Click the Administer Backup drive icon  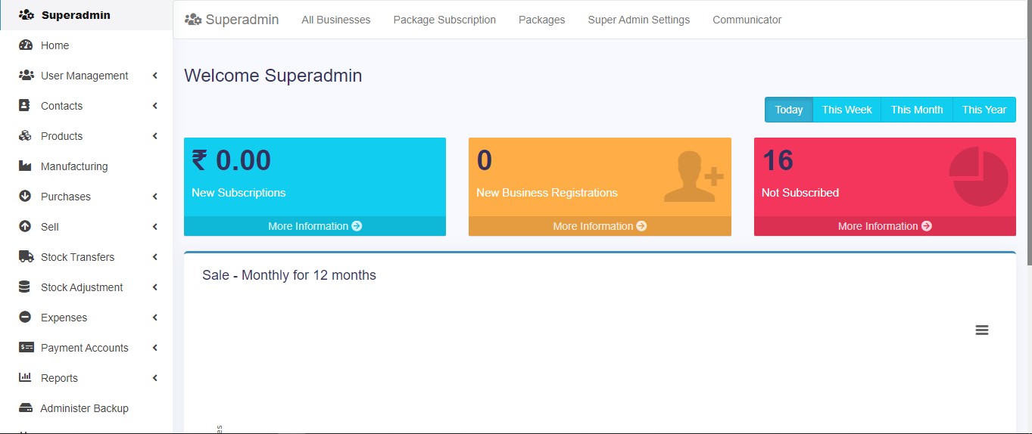pyautogui.click(x=26, y=408)
